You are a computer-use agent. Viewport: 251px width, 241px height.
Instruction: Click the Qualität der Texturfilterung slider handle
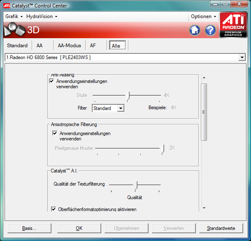click(x=135, y=185)
